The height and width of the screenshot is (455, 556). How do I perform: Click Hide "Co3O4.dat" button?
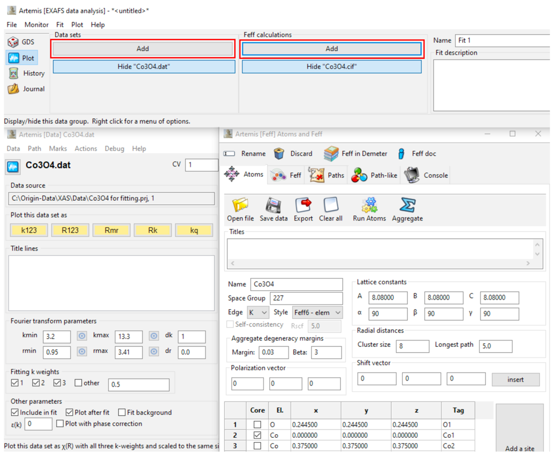coord(144,66)
